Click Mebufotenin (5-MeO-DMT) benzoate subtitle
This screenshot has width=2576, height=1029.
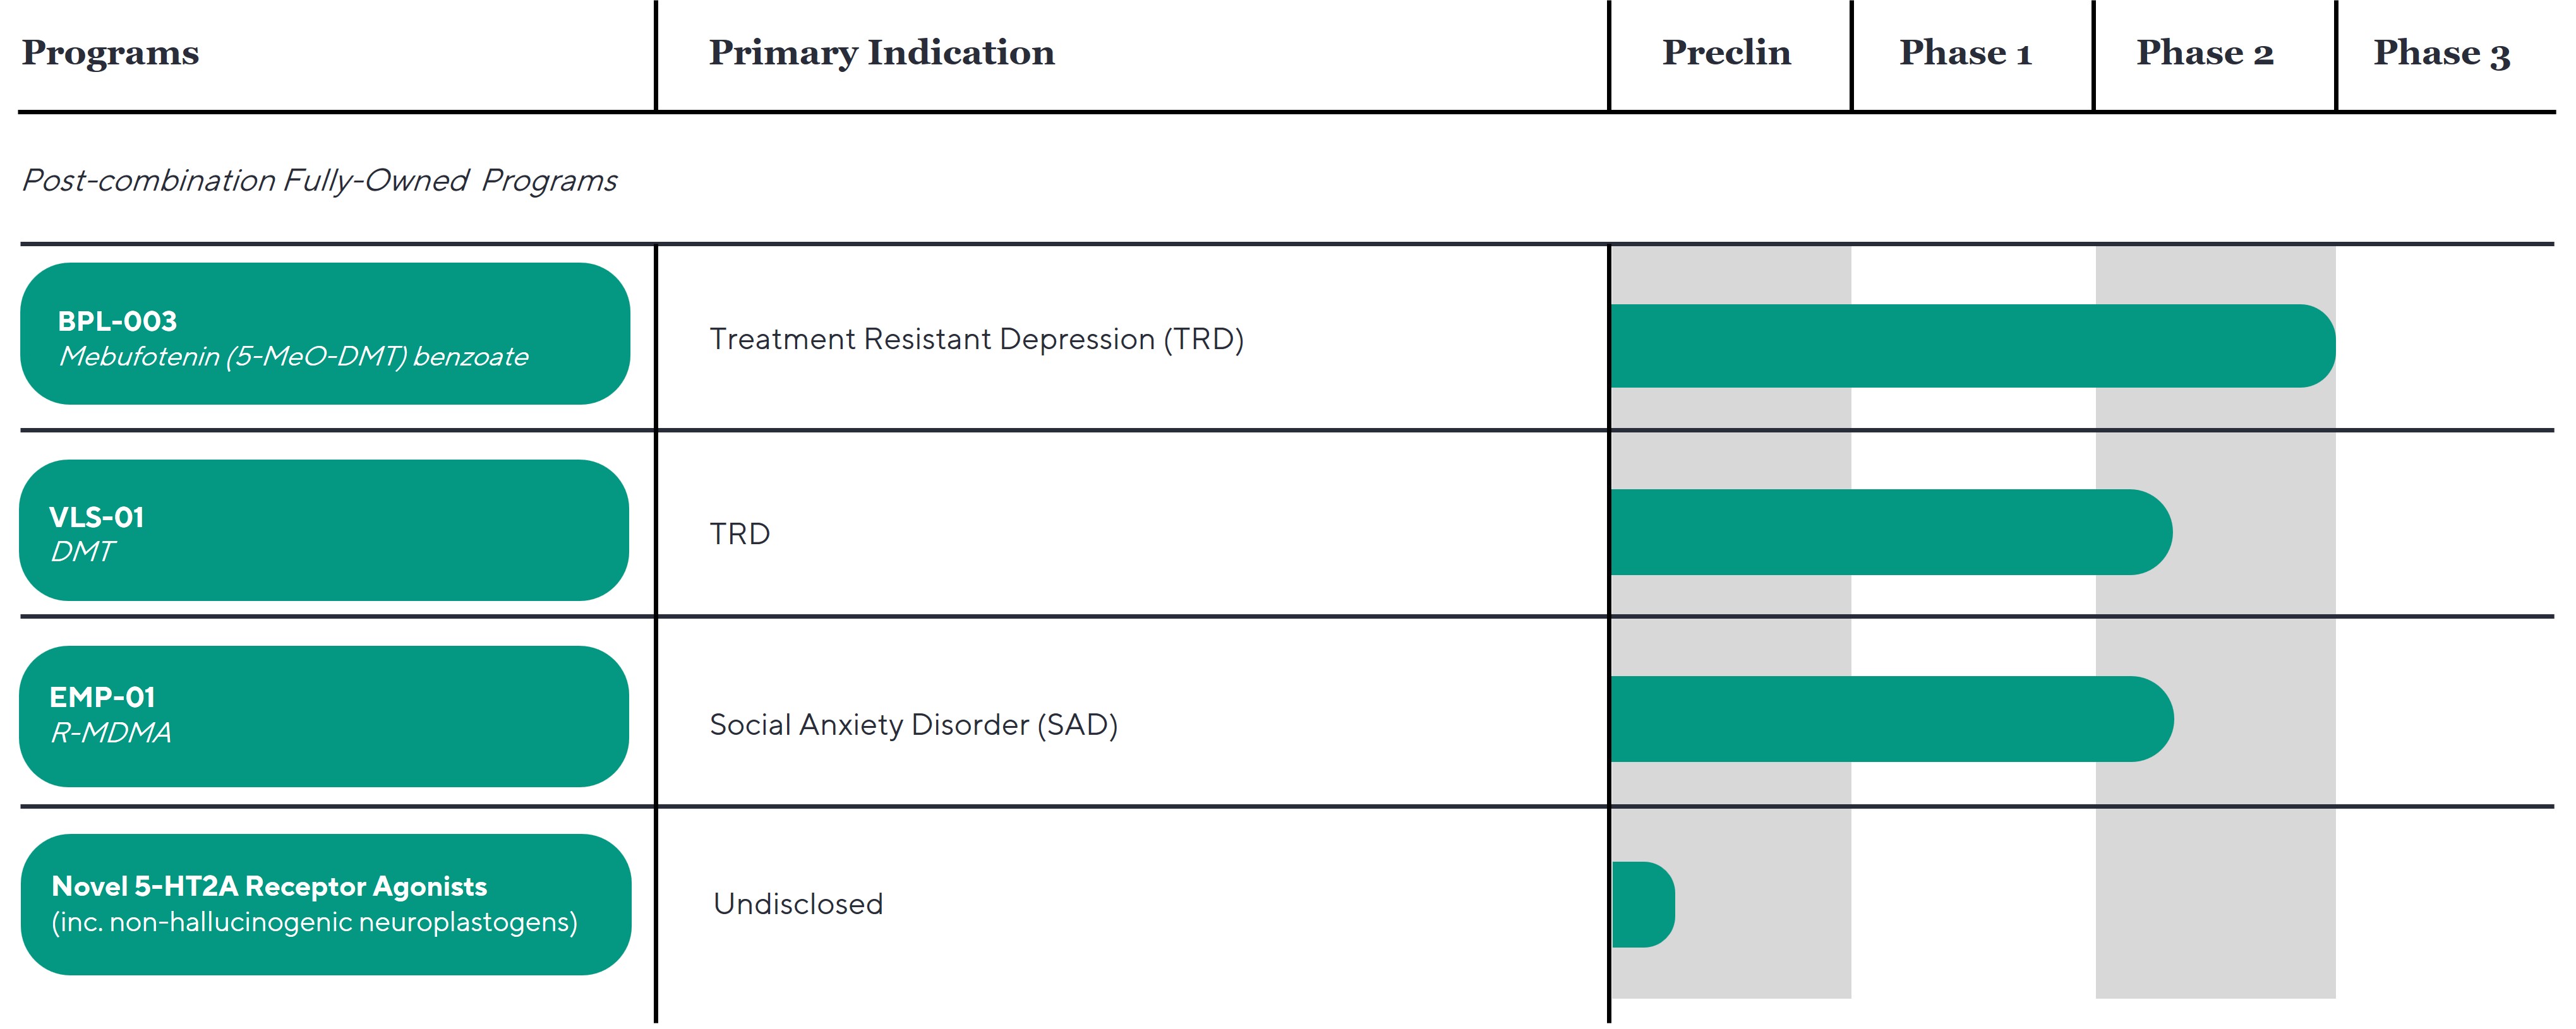click(x=293, y=357)
